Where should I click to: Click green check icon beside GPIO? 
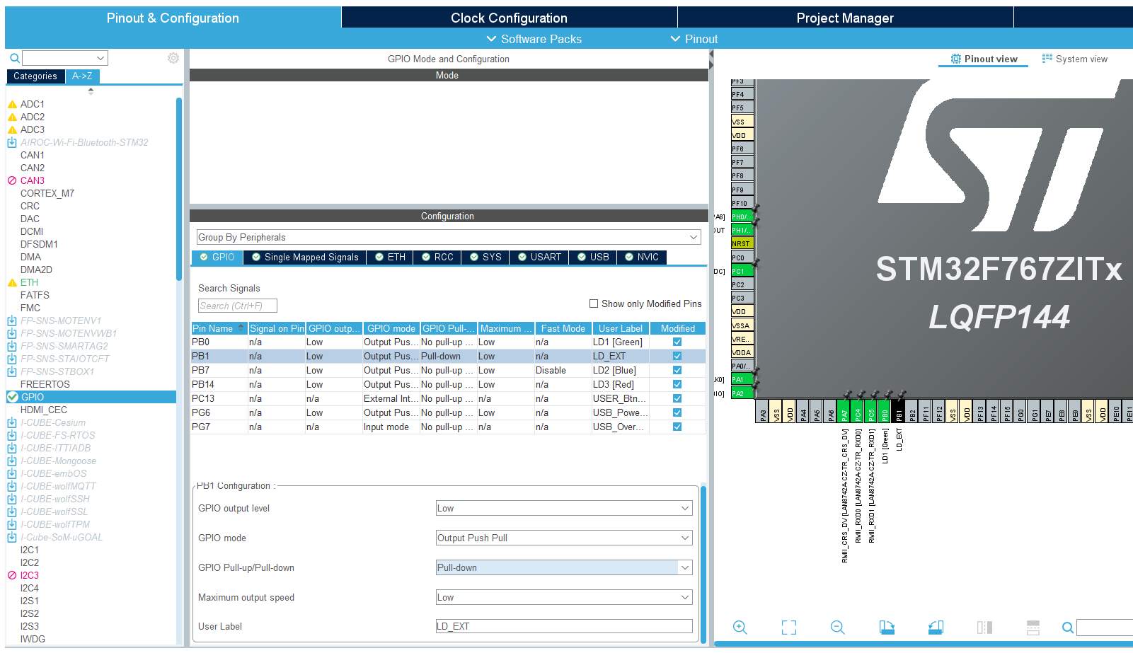pos(13,397)
